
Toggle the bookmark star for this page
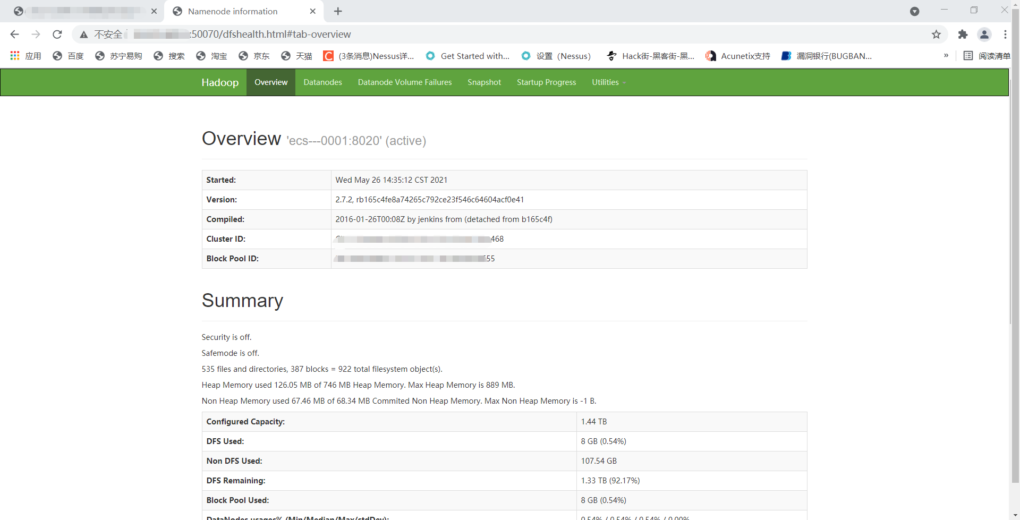pos(936,34)
